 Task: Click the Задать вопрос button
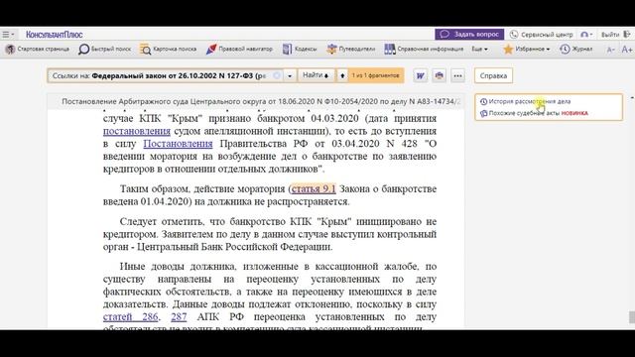[469, 35]
